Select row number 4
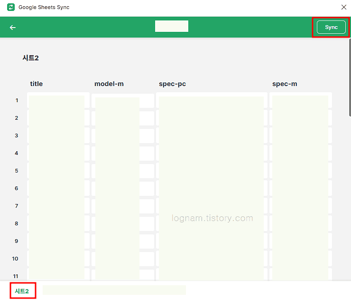Screen dimensions: 351x300 17,153
